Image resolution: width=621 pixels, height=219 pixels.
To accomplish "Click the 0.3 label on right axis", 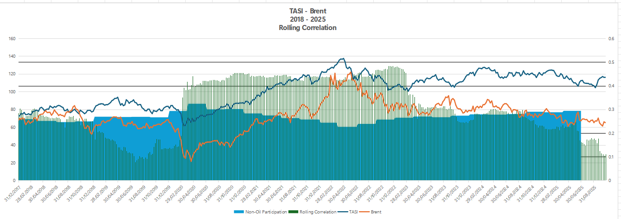I will [x=611, y=109].
